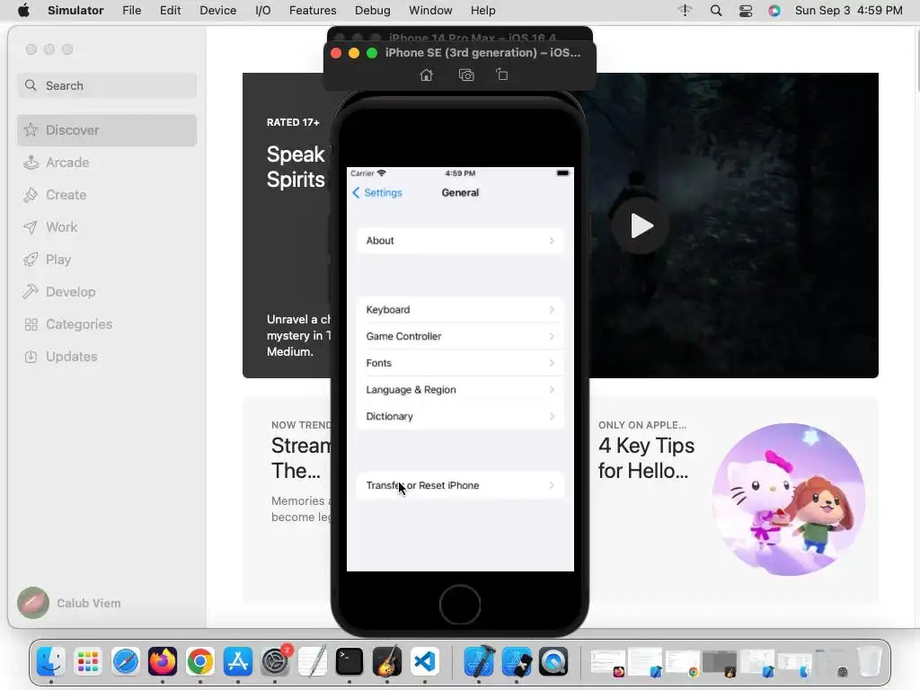Open the Features menu
The height and width of the screenshot is (690, 920).
(313, 10)
